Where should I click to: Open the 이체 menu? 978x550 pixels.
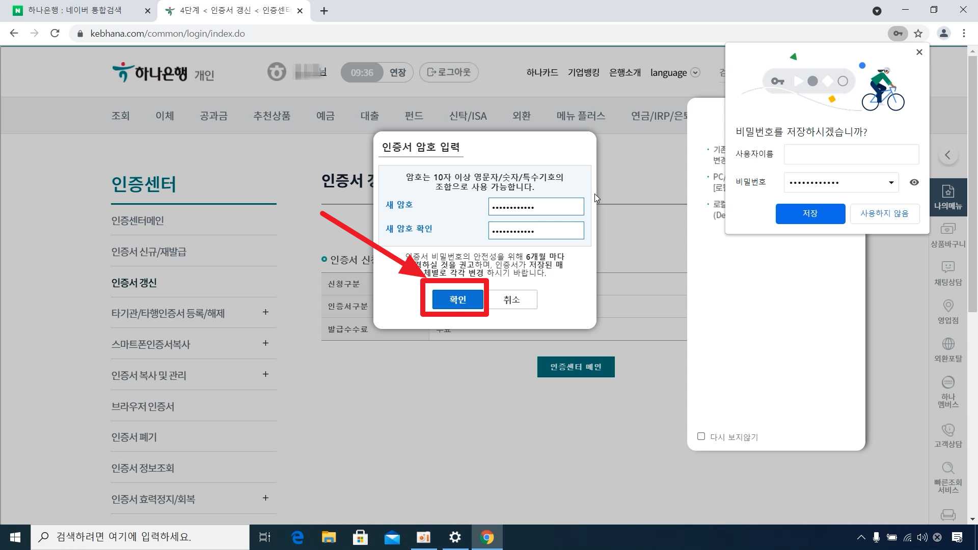[x=165, y=116]
